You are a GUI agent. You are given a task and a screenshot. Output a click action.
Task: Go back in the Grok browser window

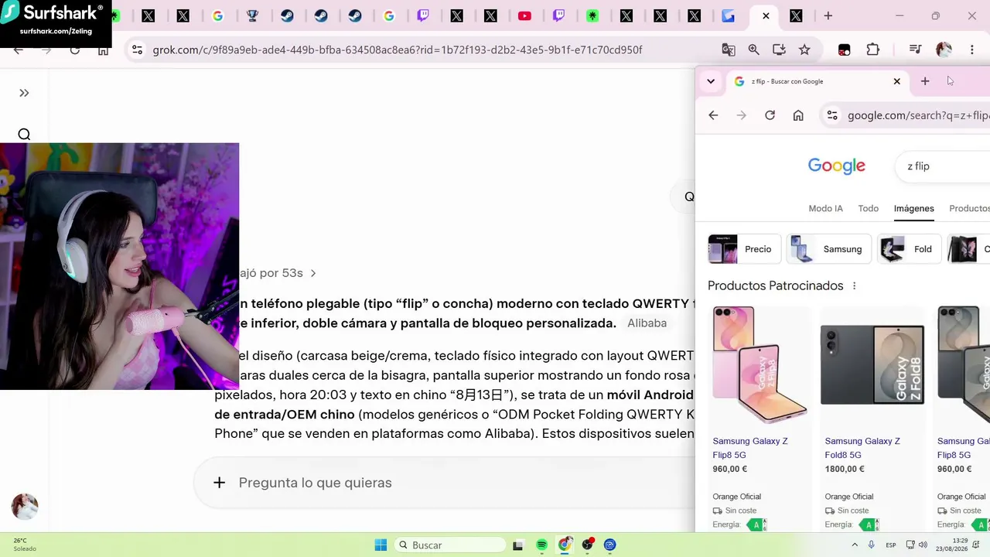[x=19, y=50]
